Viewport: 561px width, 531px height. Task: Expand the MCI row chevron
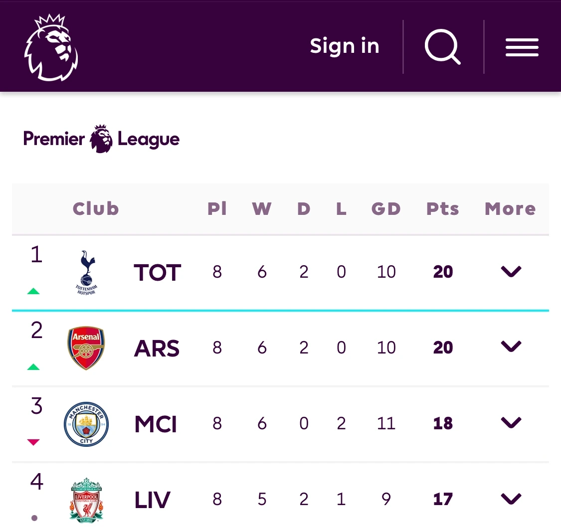(x=511, y=423)
